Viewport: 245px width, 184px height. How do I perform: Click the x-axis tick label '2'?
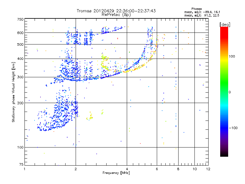pos(76,169)
